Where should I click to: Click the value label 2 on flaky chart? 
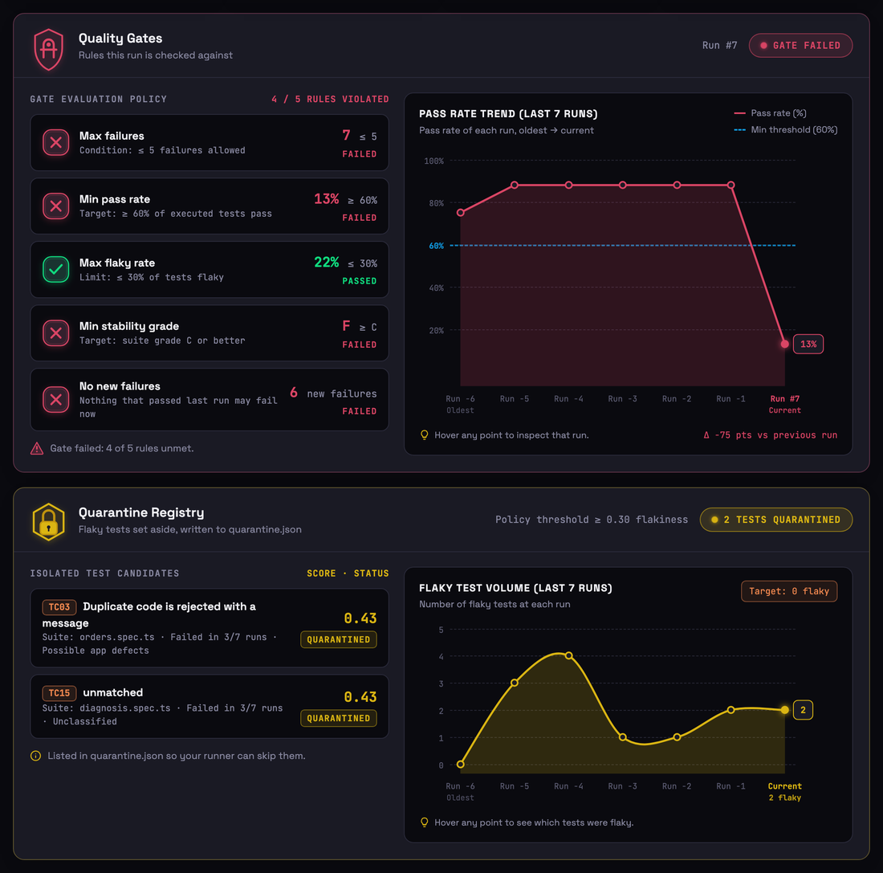point(803,710)
